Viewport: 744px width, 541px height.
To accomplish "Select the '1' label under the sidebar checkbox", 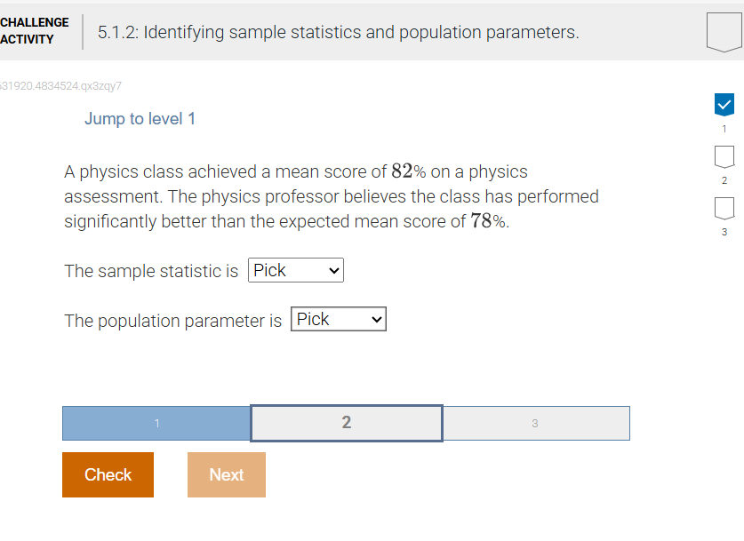I will (724, 128).
